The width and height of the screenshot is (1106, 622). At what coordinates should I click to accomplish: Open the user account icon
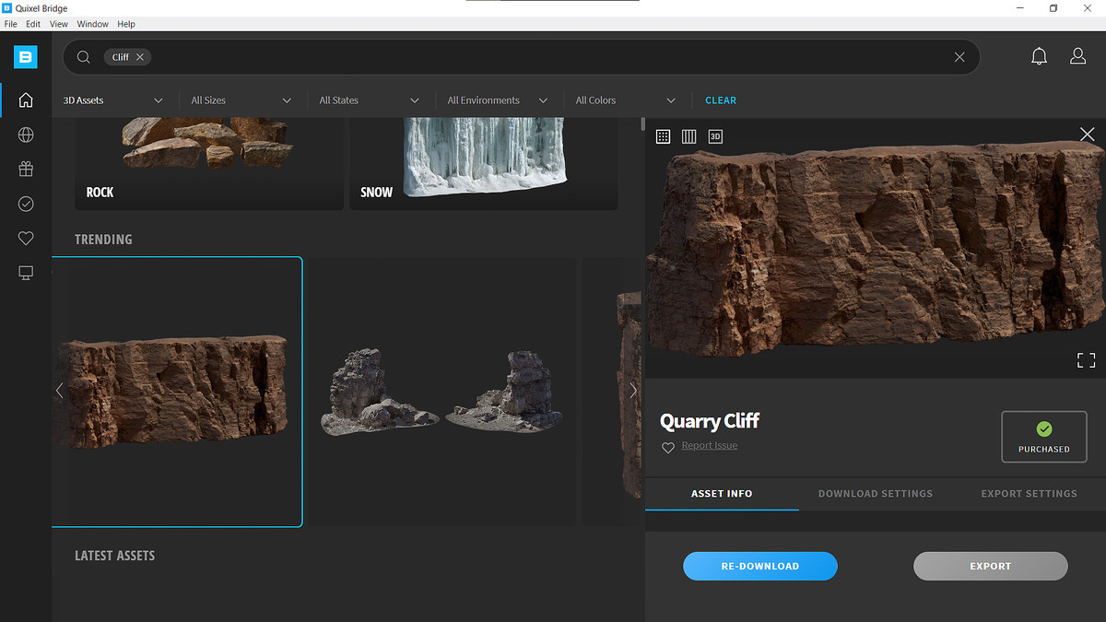1077,57
